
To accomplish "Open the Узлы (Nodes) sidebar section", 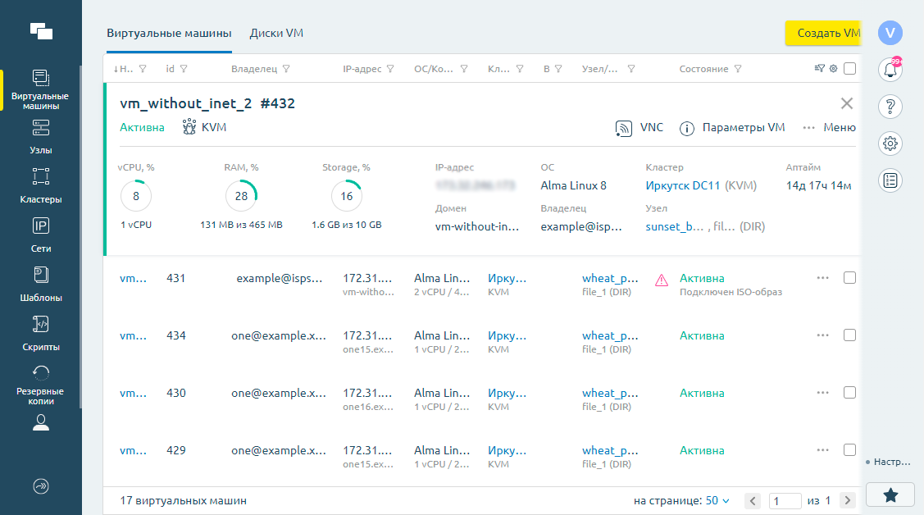I will (x=41, y=137).
